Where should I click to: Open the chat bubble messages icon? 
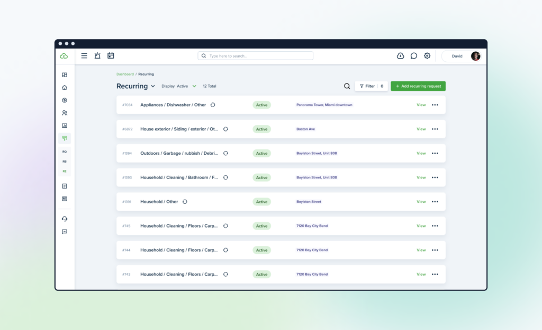(x=414, y=56)
